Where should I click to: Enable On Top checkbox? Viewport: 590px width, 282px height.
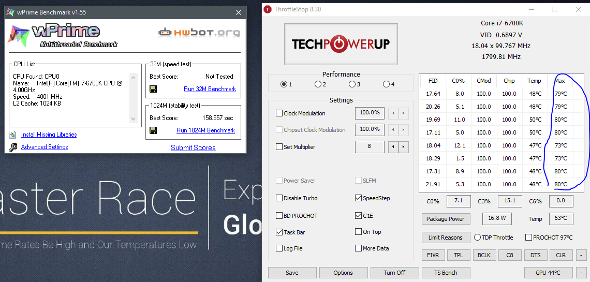358,232
